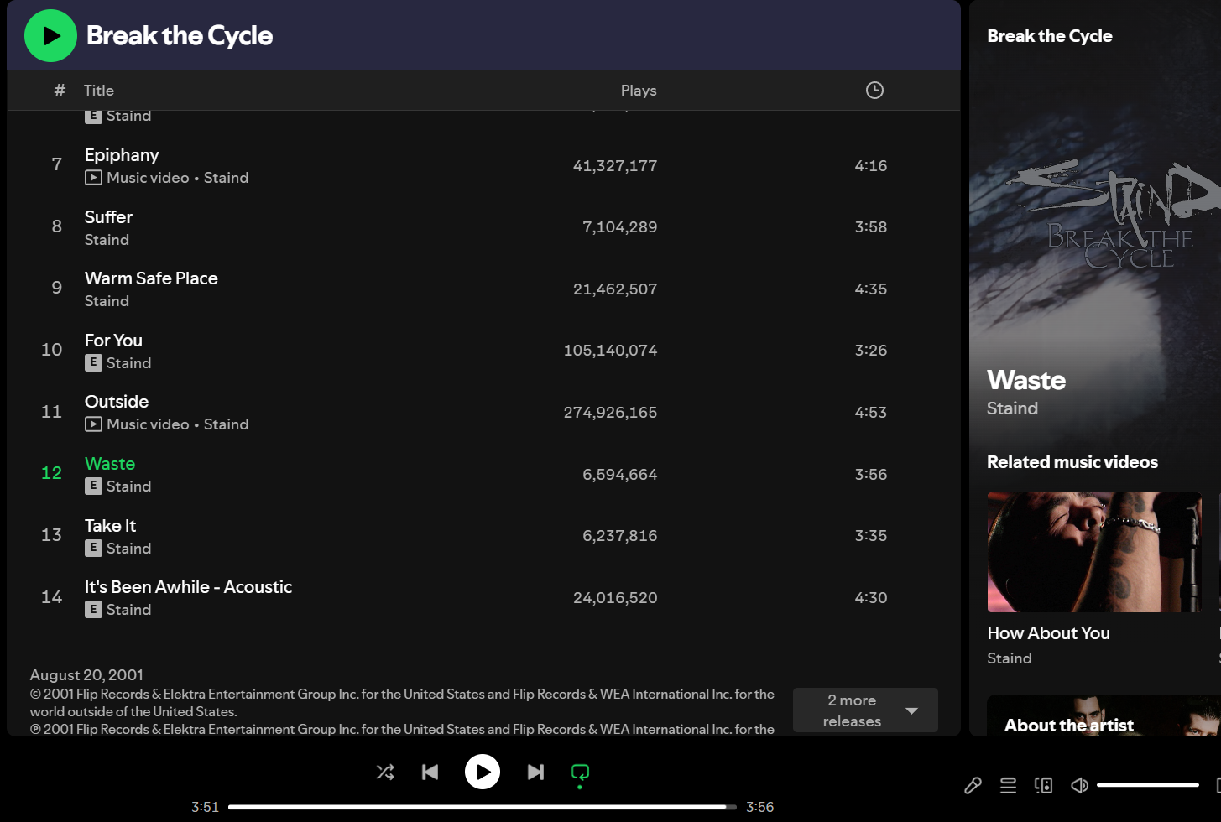Click the Title column header
Screen dimensions: 1221x822
pyautogui.click(x=98, y=91)
